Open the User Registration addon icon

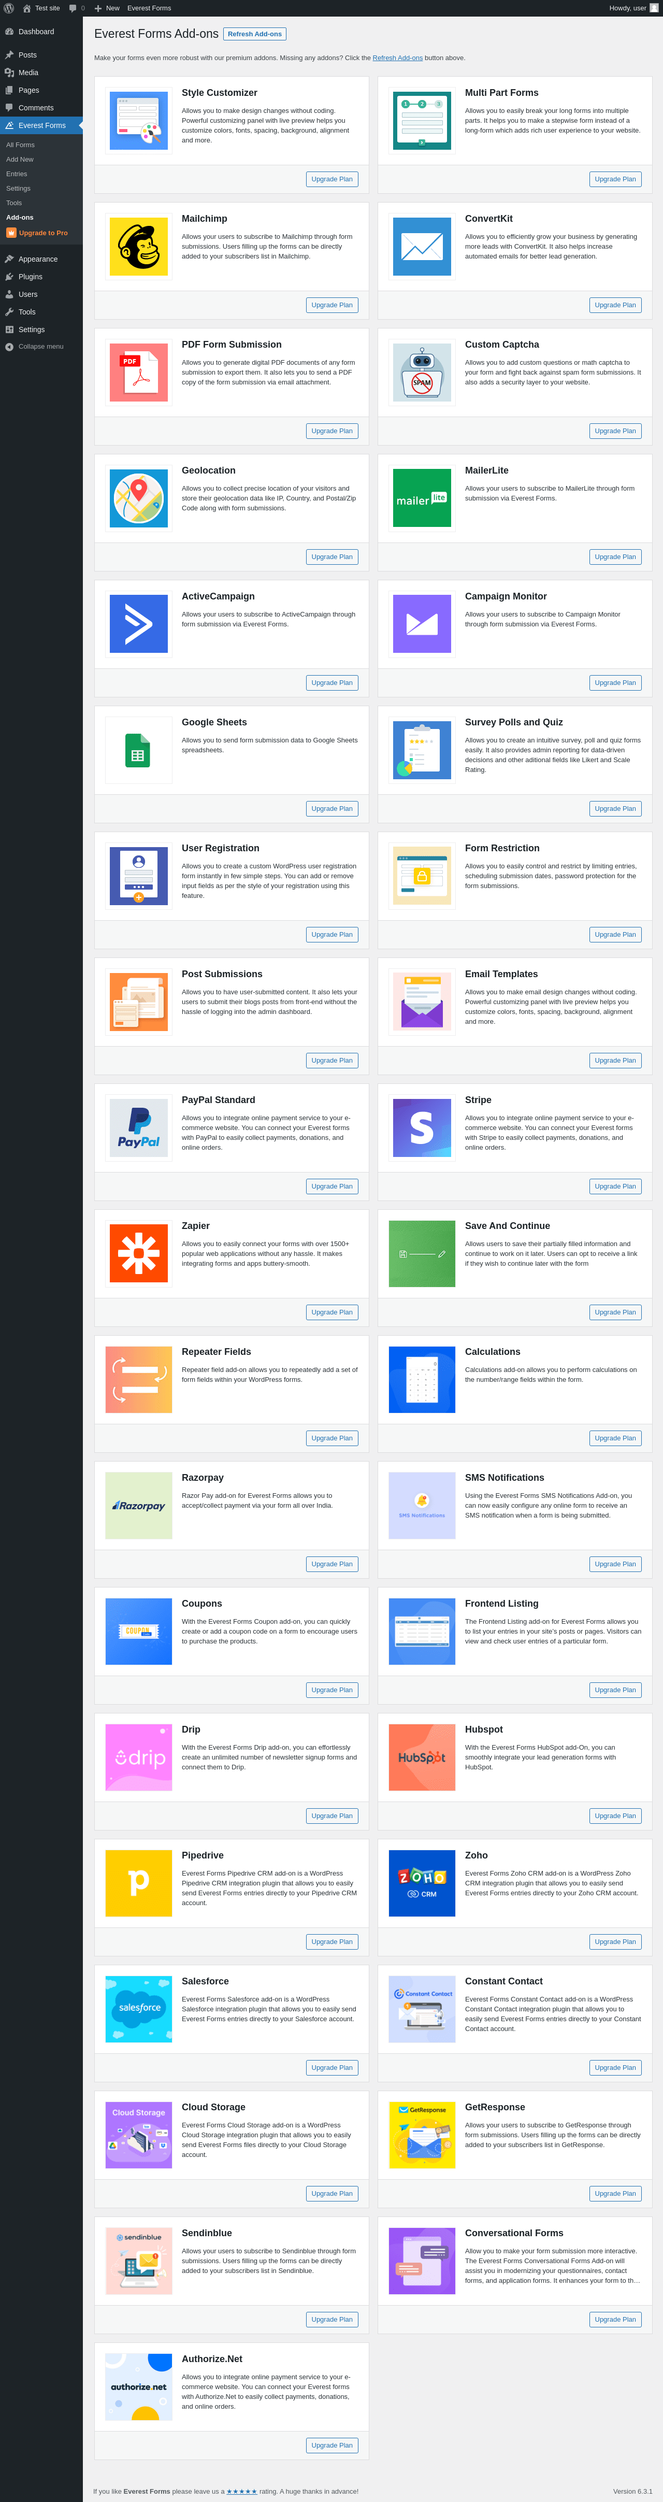click(x=139, y=876)
